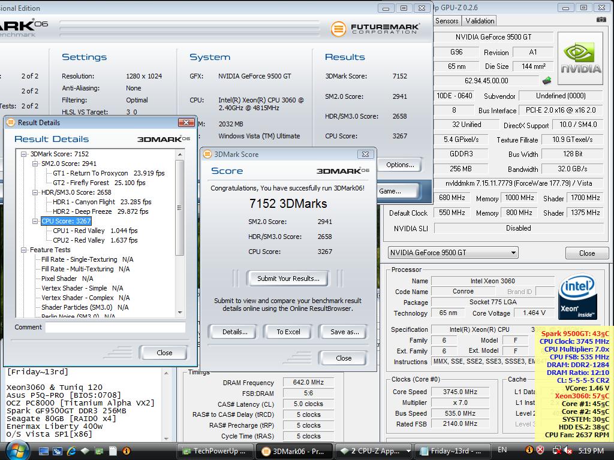Collapse the CPU Score: 3267 node
Image resolution: width=614 pixels, height=460 pixels.
click(35, 221)
